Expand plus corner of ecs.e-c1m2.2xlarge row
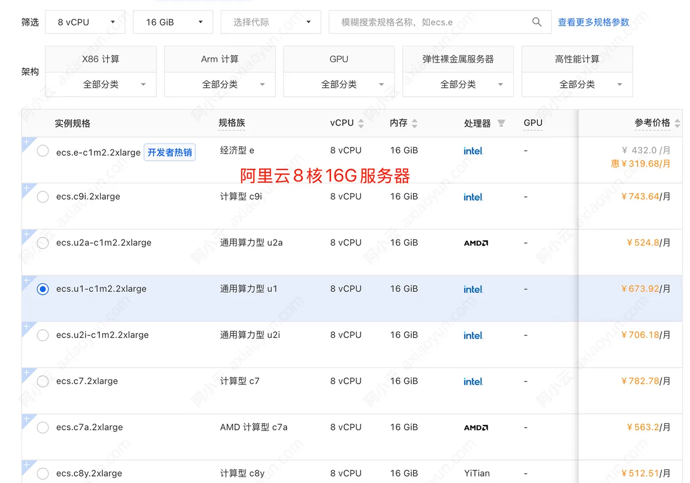Screen dimensions: 690x483 pyautogui.click(x=27, y=142)
